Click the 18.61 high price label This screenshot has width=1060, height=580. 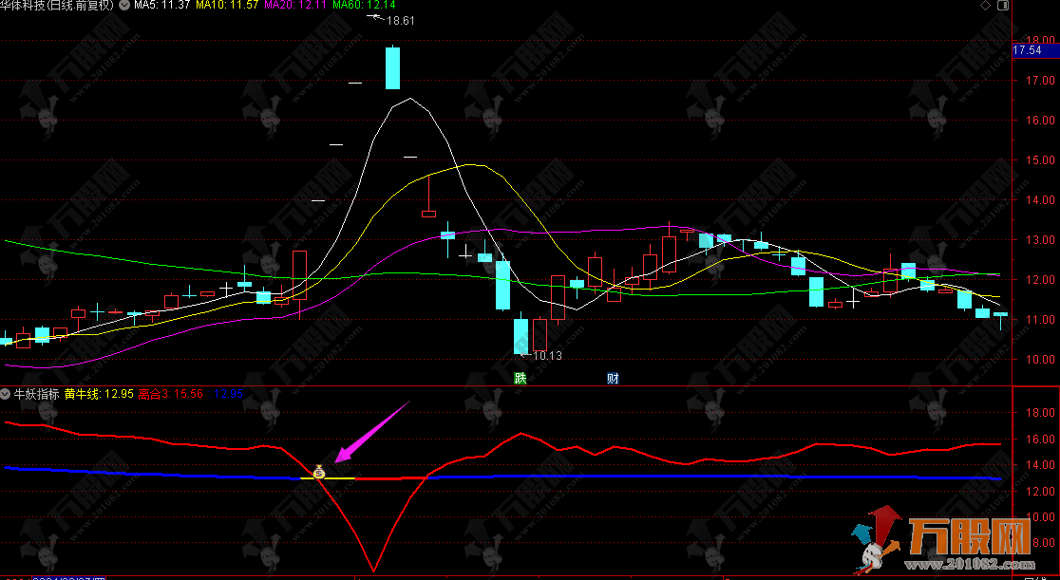pyautogui.click(x=400, y=20)
